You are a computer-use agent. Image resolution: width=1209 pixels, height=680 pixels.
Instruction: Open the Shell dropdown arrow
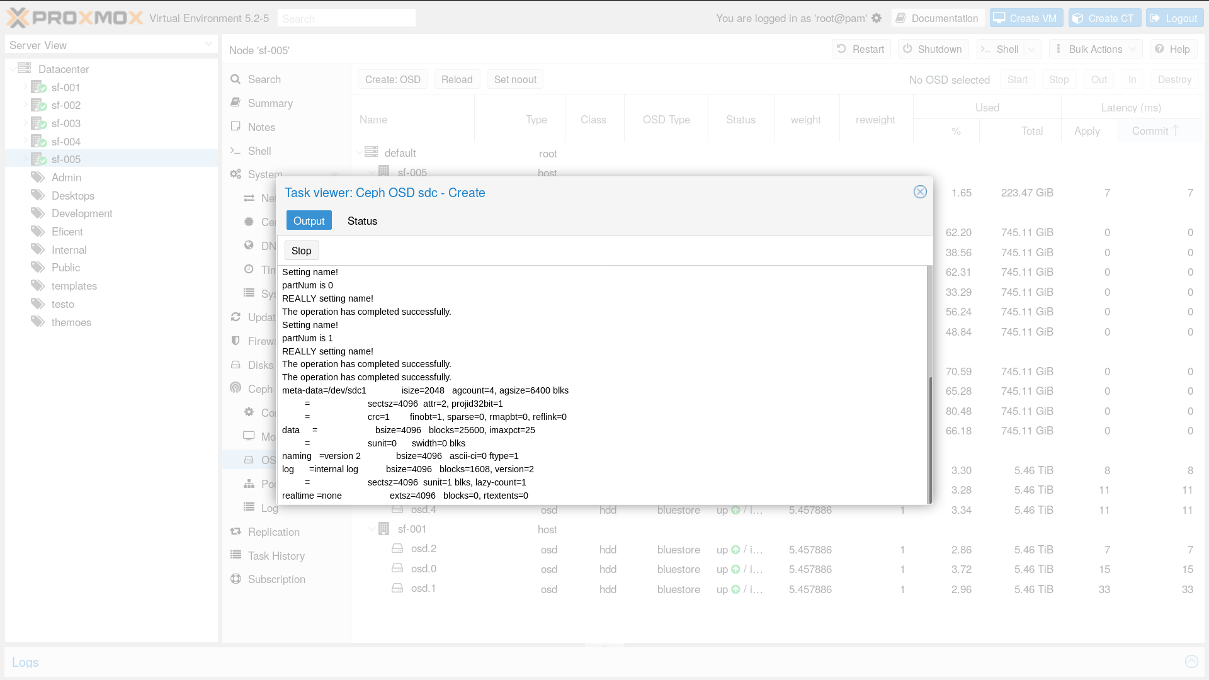tap(1032, 49)
